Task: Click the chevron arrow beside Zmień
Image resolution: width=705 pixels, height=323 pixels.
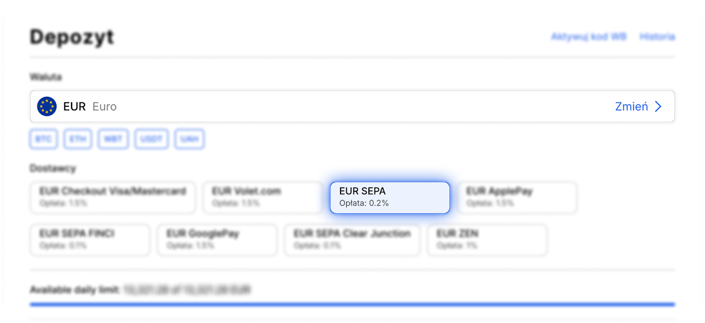Action: (x=658, y=107)
